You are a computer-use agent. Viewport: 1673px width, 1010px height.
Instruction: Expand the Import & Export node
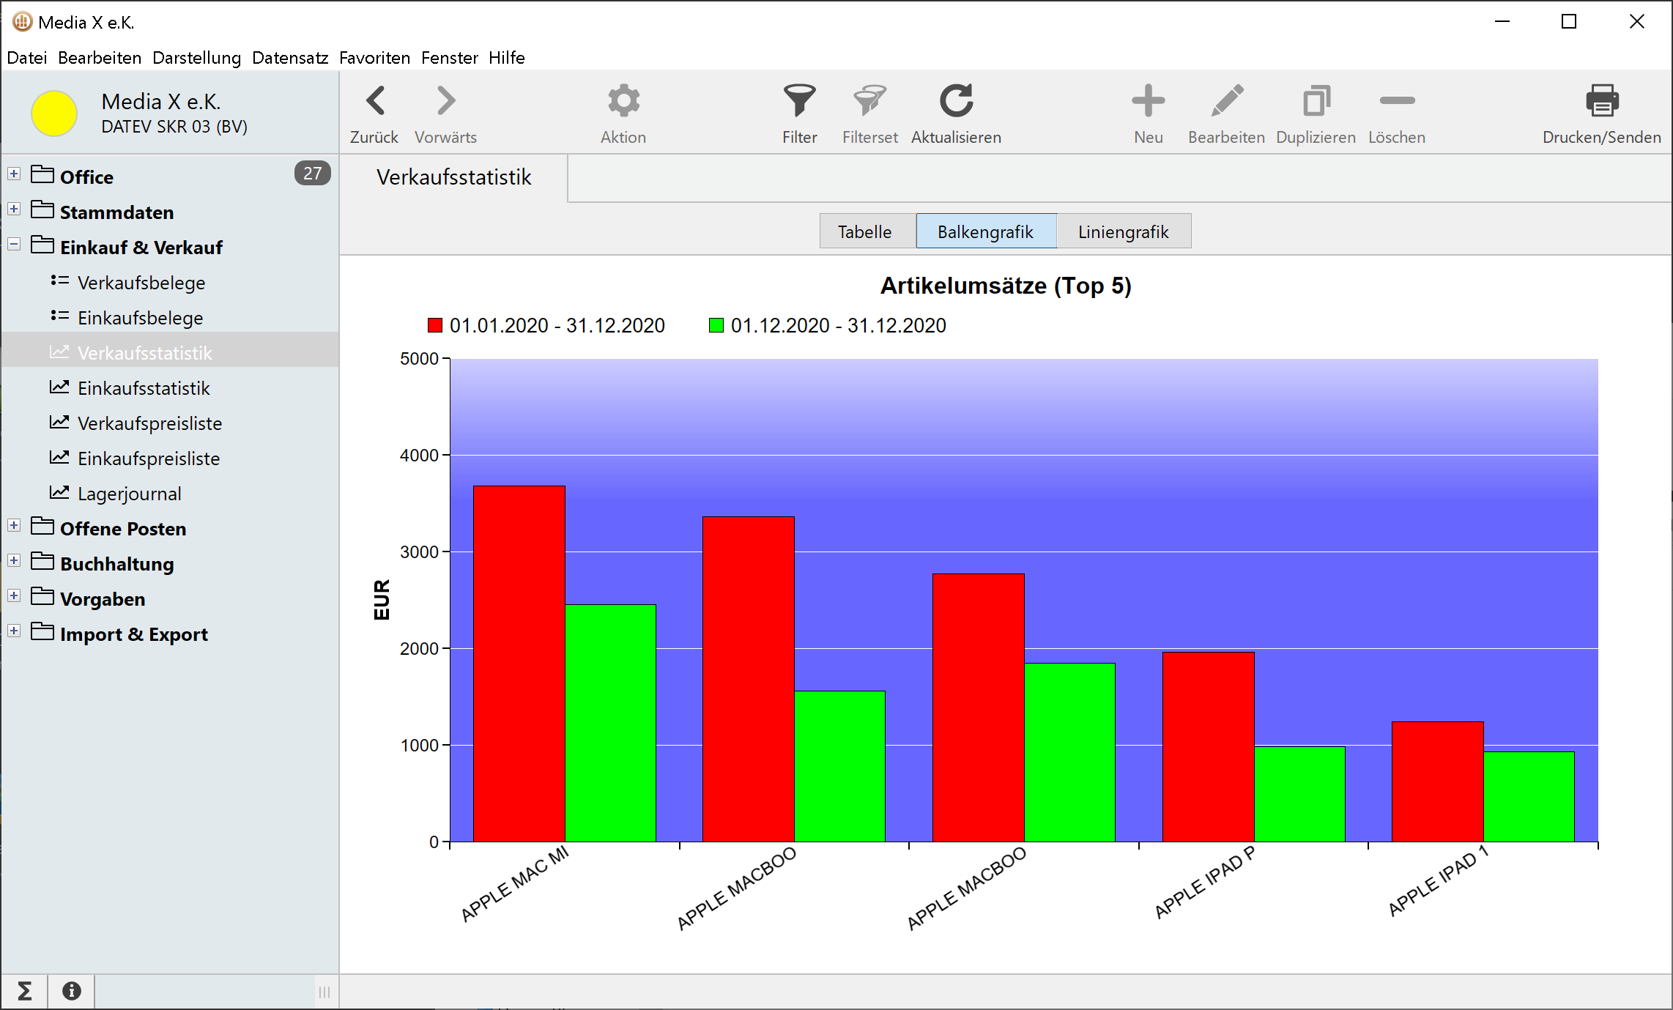coord(14,631)
